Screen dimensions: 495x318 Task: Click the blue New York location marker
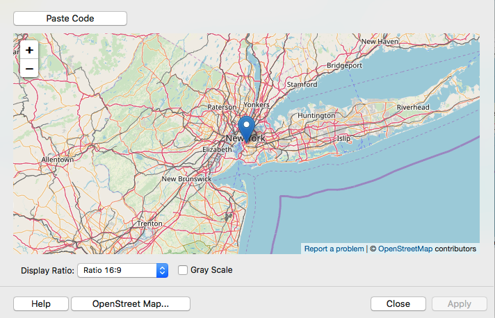pos(246,128)
